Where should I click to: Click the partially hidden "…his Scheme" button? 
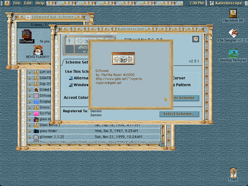coord(186,98)
